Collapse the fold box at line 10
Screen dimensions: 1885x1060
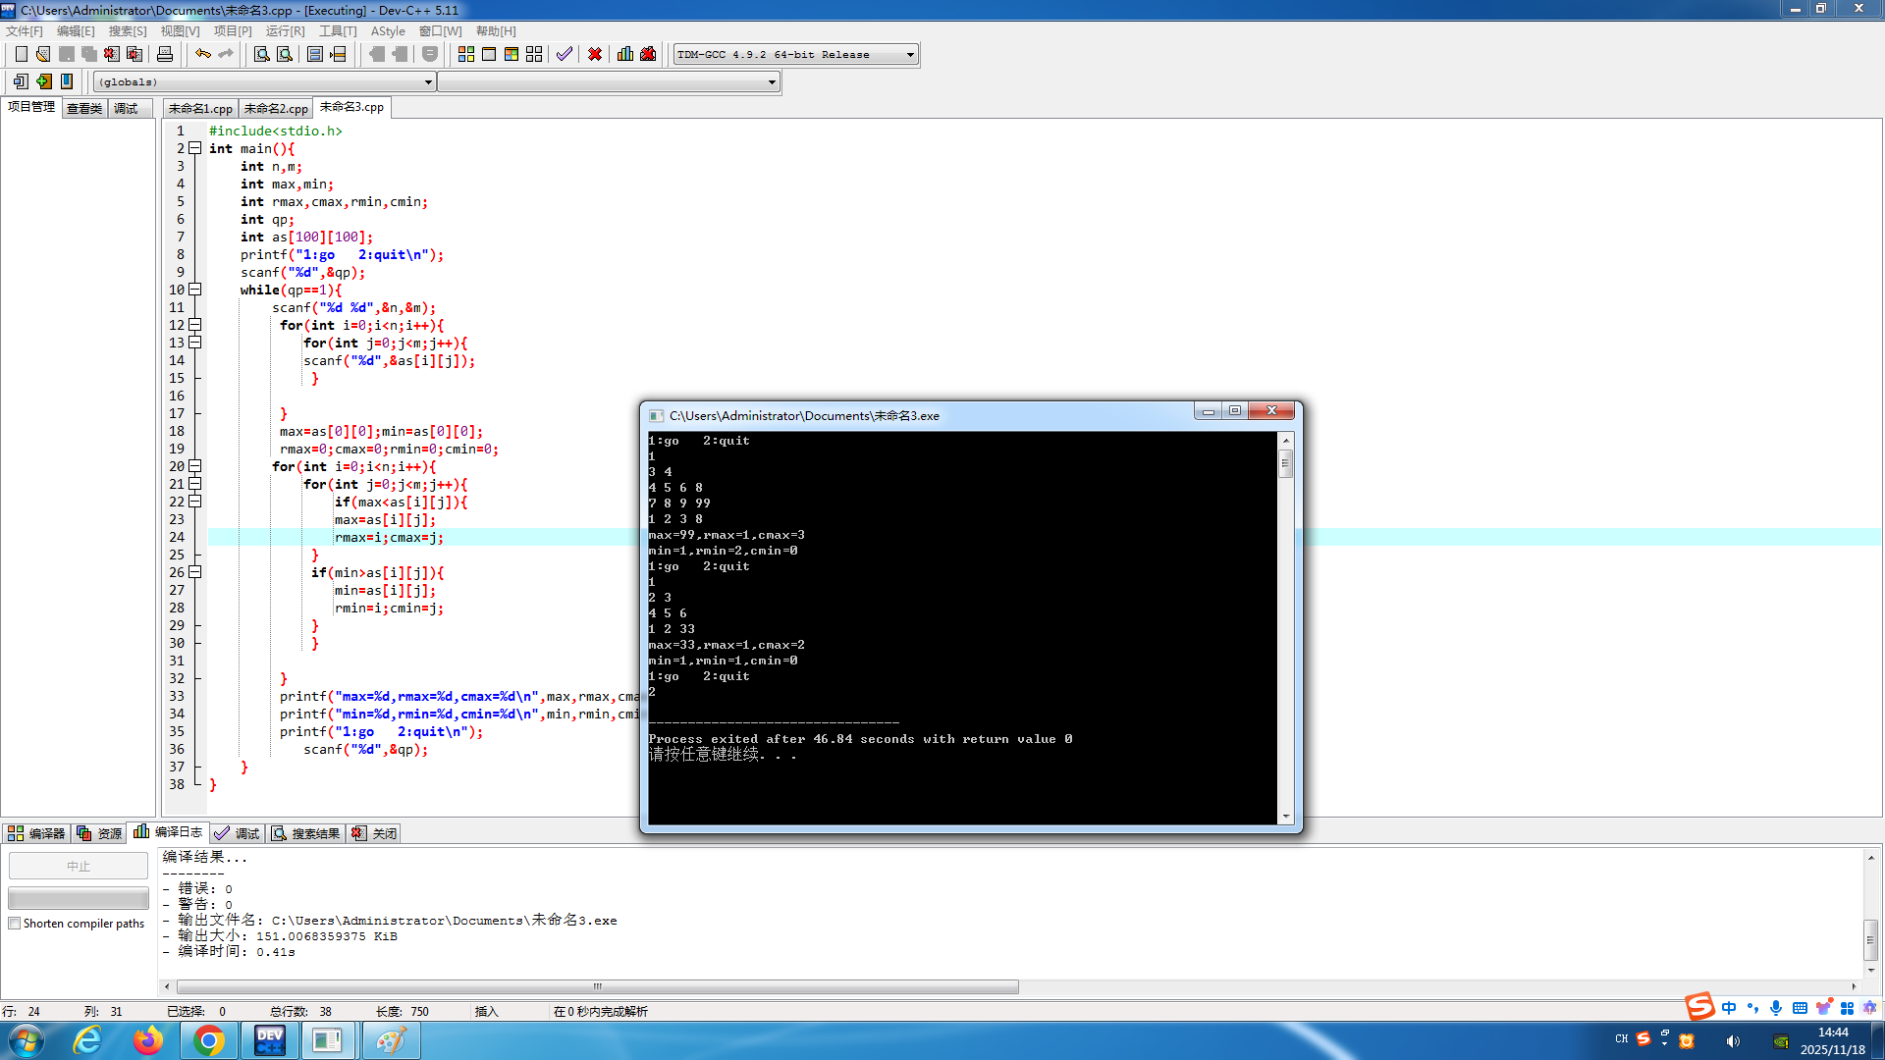(194, 290)
